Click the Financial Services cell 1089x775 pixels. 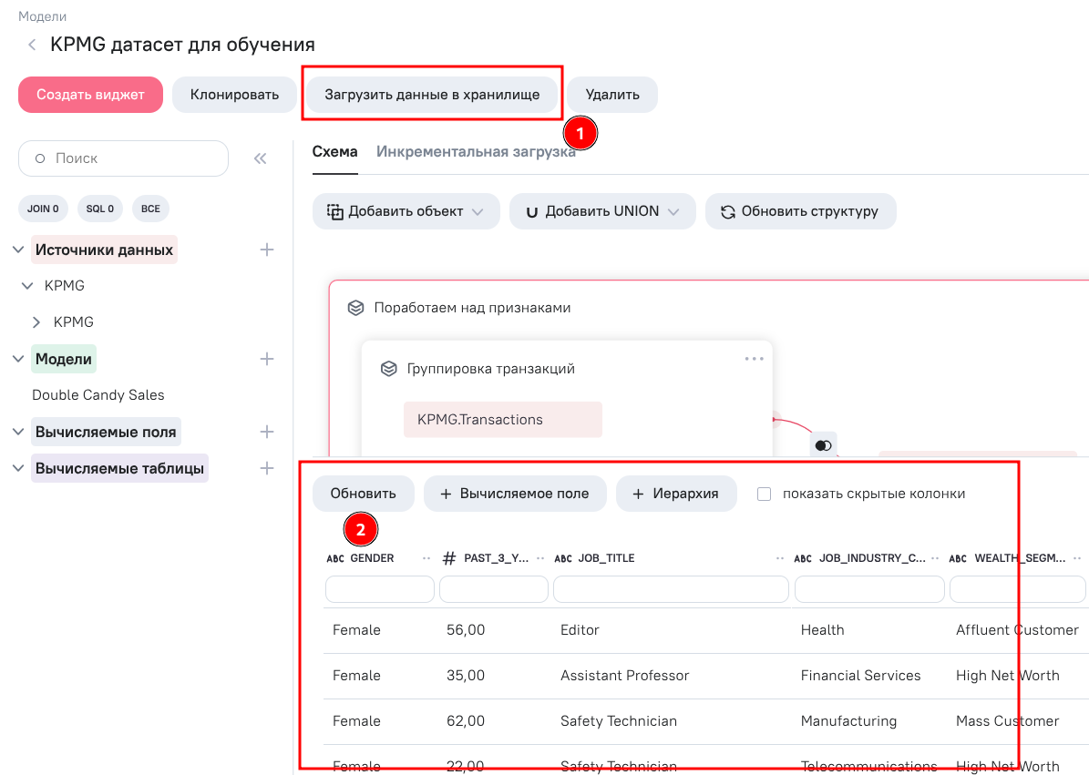[x=860, y=676]
